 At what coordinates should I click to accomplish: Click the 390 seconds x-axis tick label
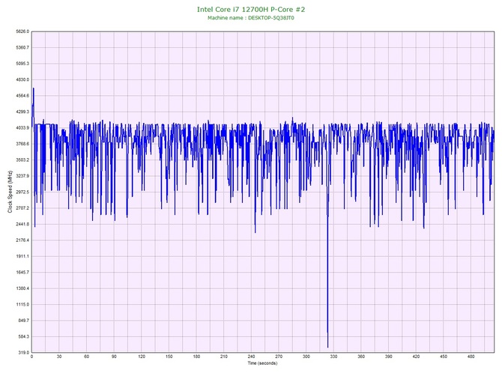tap(389, 357)
